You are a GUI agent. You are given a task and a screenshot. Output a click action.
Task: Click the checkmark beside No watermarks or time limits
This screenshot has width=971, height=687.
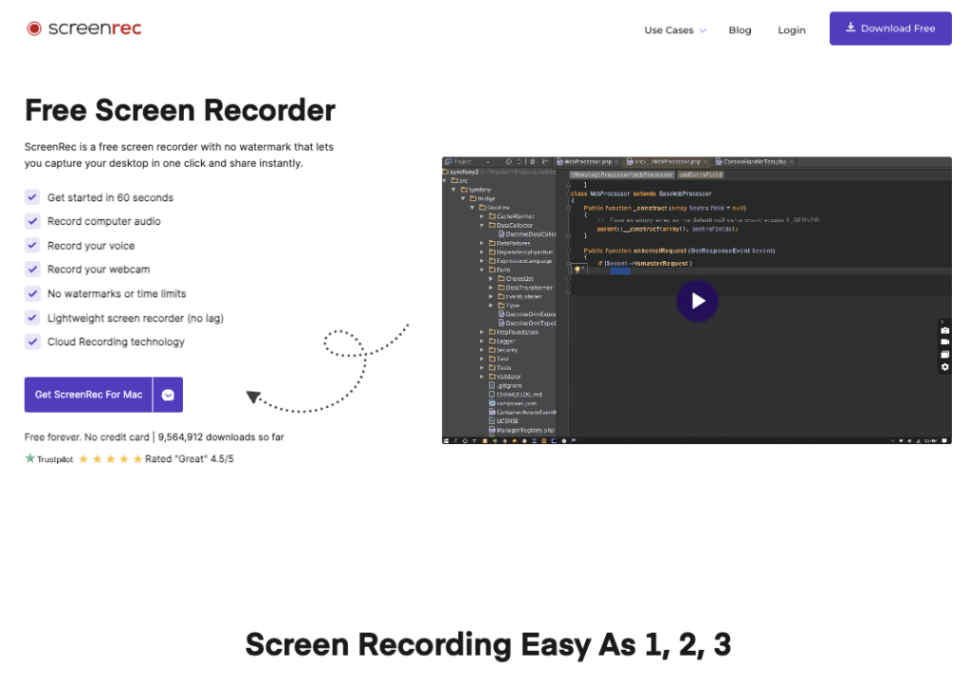pyautogui.click(x=33, y=293)
